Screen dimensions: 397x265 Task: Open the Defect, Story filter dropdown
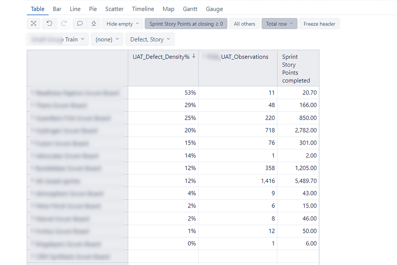pos(150,39)
